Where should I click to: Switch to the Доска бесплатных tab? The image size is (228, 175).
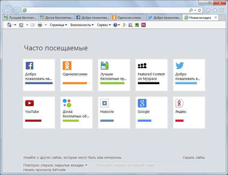tap(57, 18)
